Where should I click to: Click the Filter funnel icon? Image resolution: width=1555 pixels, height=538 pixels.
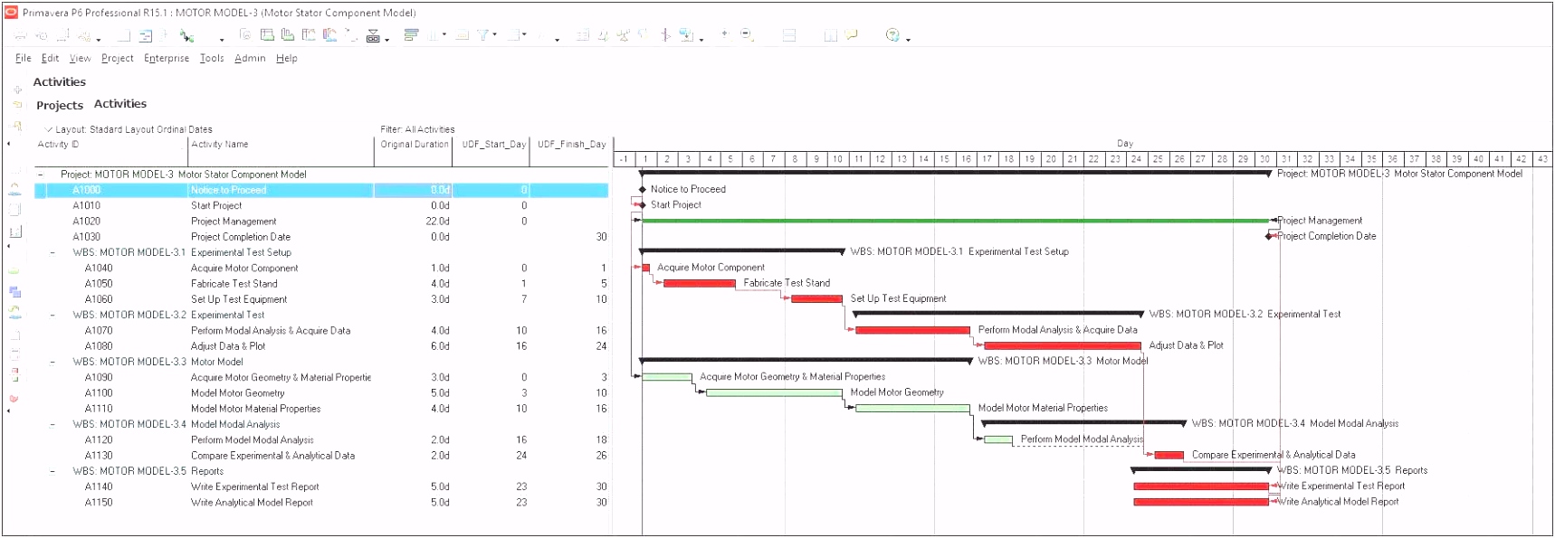coord(483,34)
